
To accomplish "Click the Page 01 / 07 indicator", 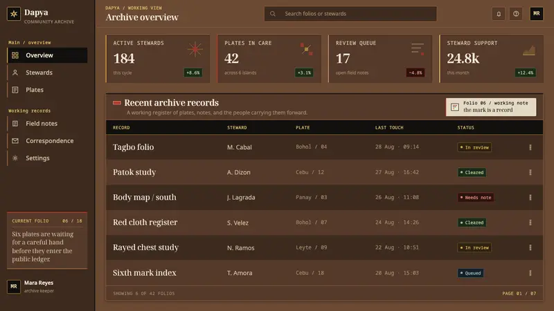I will coord(519,293).
